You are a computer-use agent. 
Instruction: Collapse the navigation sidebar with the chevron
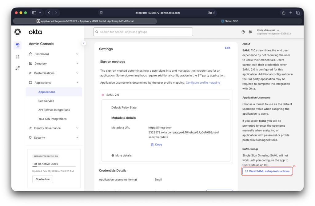point(84,43)
